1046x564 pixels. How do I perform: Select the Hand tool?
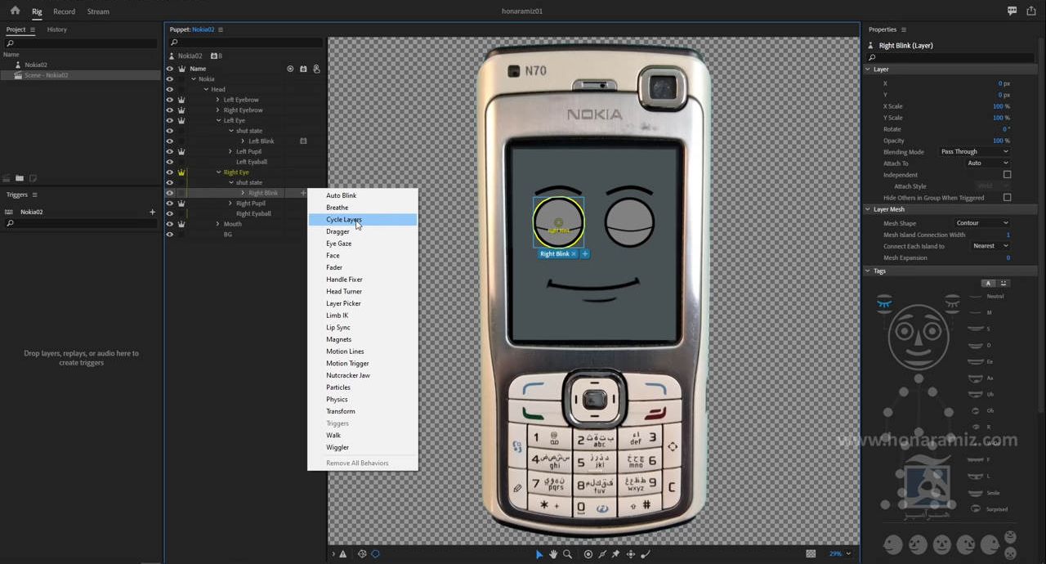click(553, 553)
